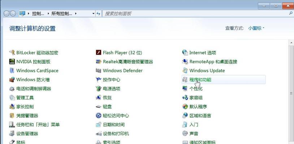Open the BitLocker 驱动器加密 icon

(x=12, y=53)
